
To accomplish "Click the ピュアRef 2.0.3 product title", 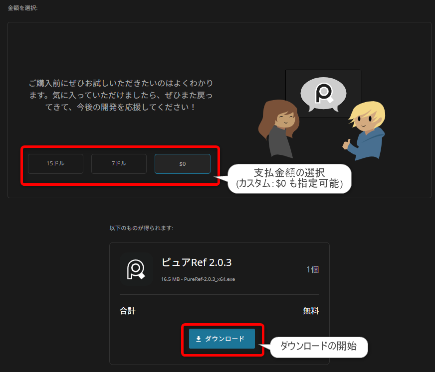I will tap(197, 262).
